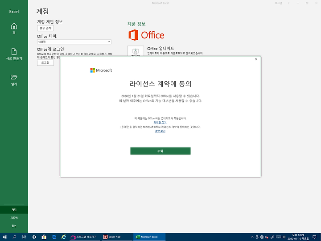Click the Microsoft logo in the dialog
The image size is (321, 241).
(x=101, y=71)
